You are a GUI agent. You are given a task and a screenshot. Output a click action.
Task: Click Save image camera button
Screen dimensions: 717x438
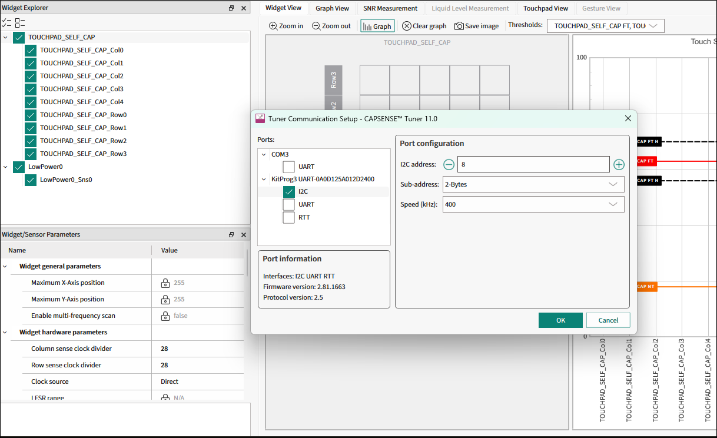(x=477, y=26)
